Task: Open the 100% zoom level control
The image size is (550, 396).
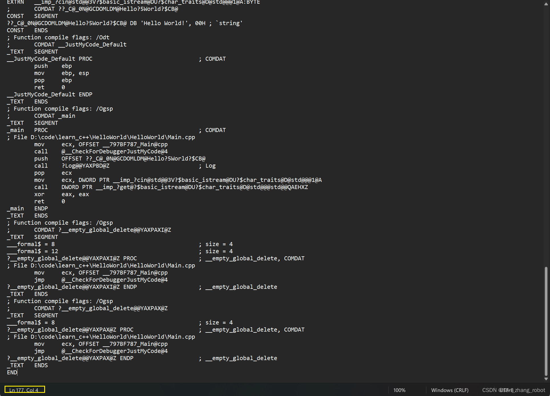Action: [399, 390]
